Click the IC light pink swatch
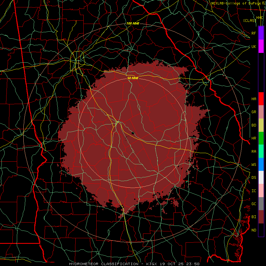 point(261,191)
